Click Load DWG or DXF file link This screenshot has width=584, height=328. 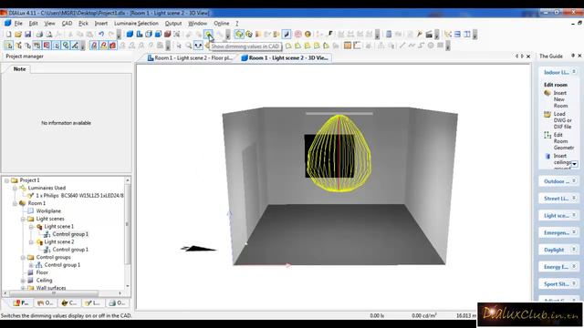pos(562,120)
